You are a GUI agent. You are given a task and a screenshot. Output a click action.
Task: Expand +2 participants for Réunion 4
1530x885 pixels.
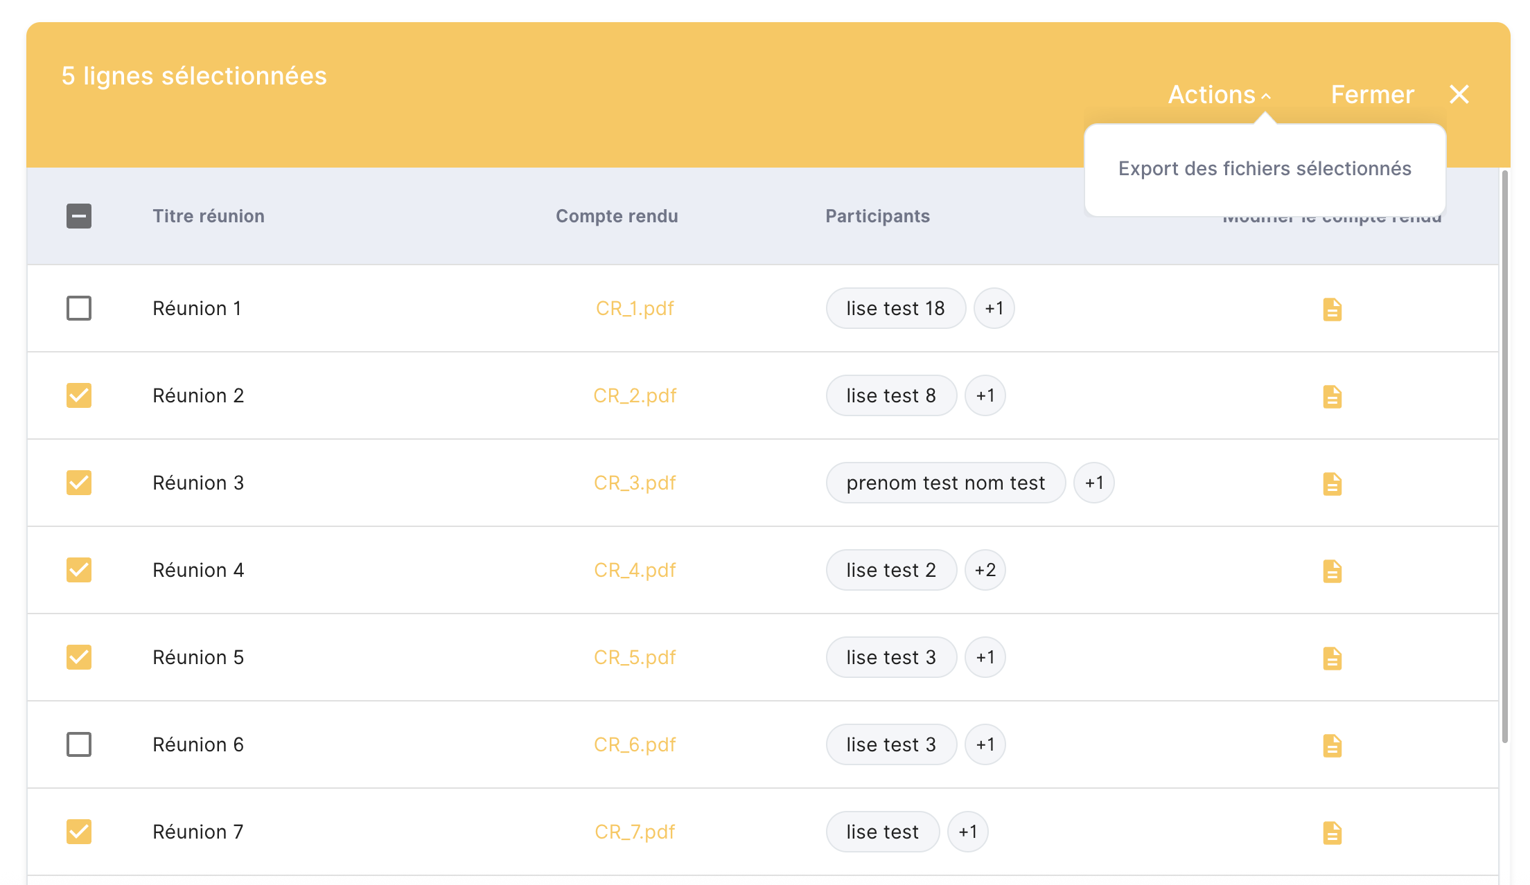(985, 570)
